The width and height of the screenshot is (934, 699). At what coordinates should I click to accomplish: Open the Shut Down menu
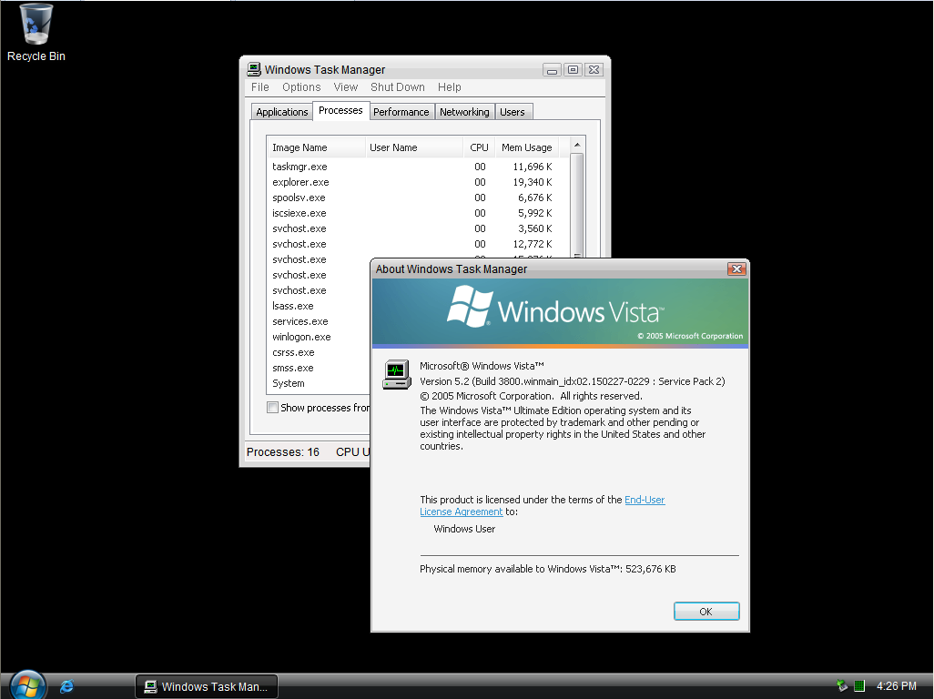pos(397,87)
